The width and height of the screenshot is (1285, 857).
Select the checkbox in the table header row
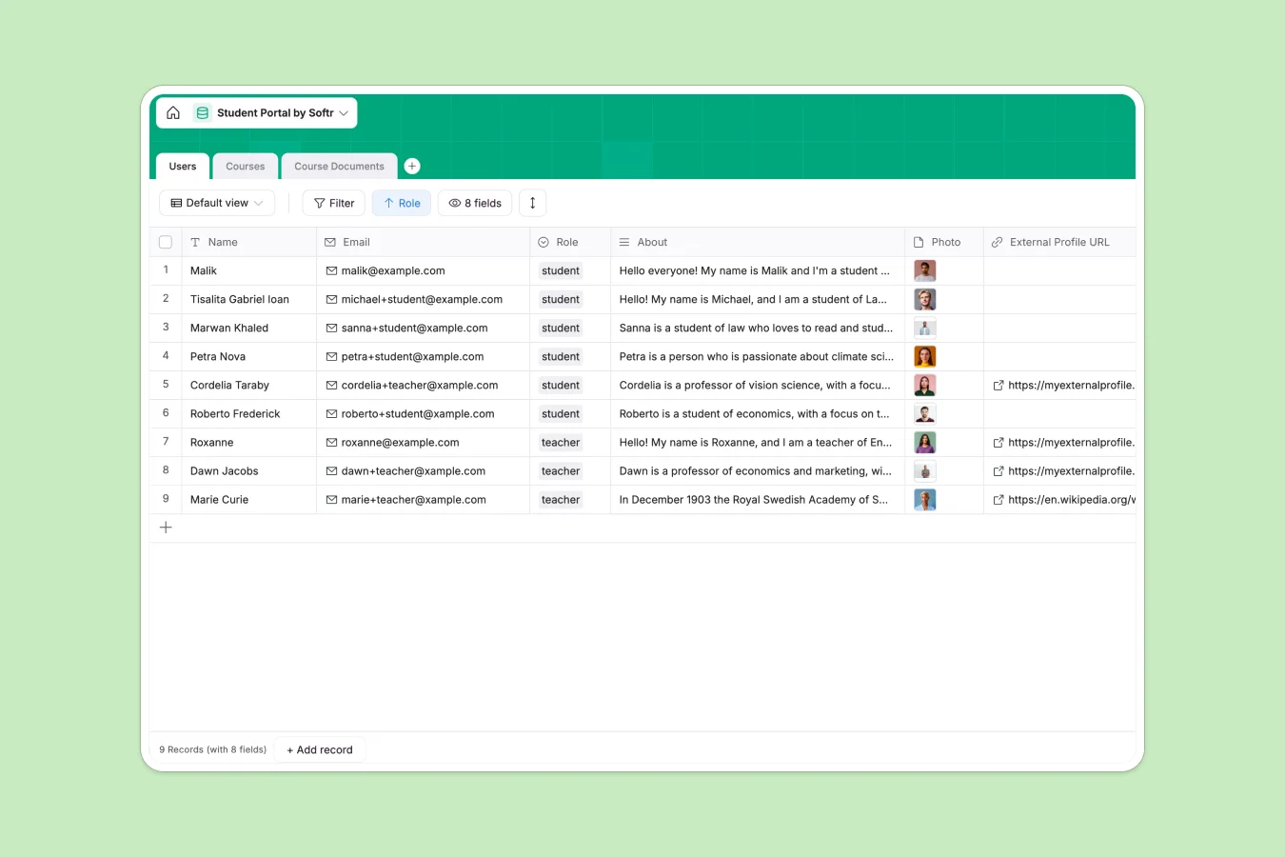165,242
